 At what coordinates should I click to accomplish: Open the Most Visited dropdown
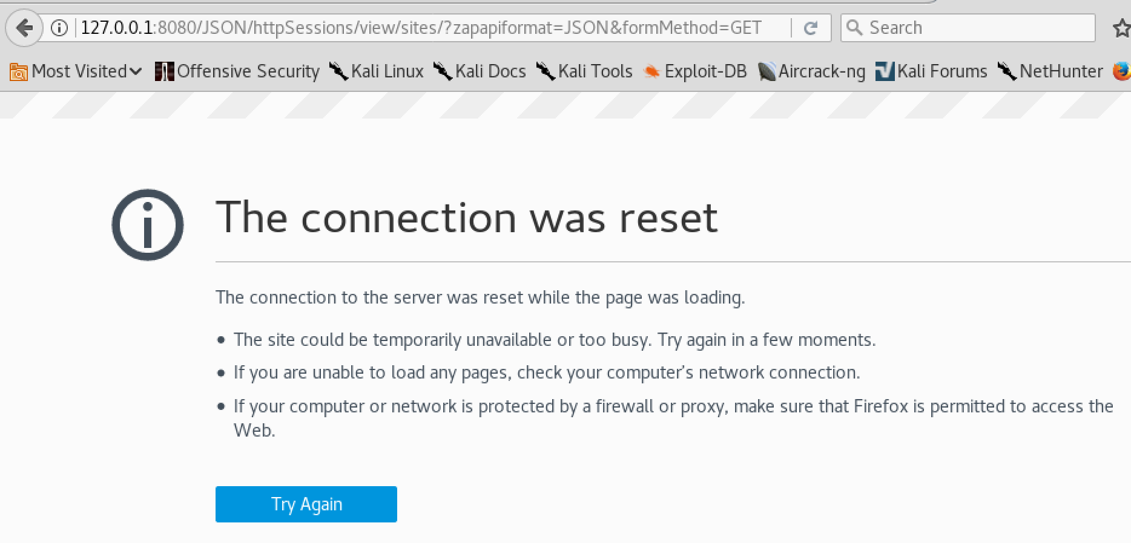coord(136,71)
